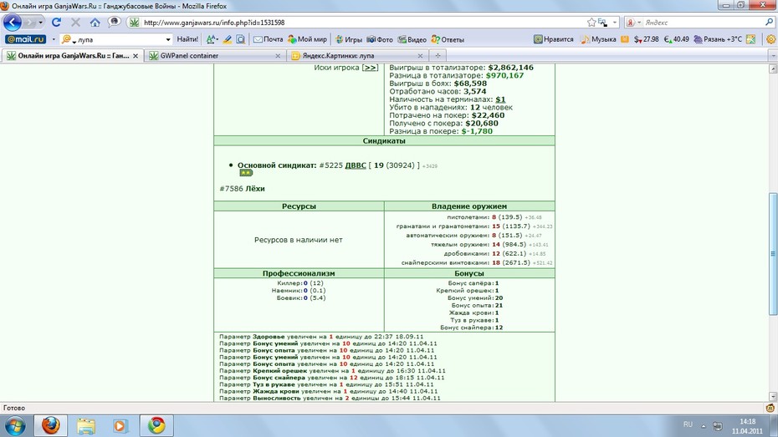Screen dimensions: 778x437
Task: Open the Home page icon
Action: [x=95, y=23]
